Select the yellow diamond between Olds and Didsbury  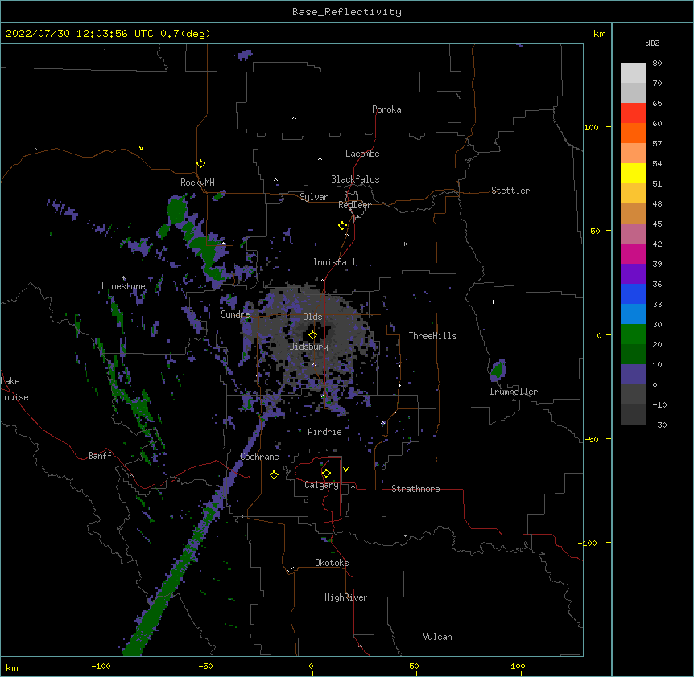coord(312,334)
